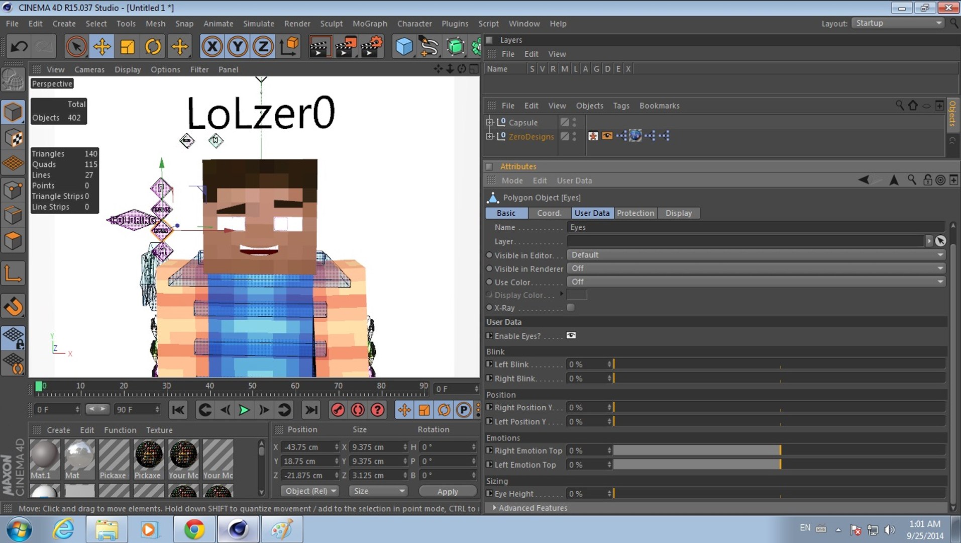The image size is (961, 543).
Task: Go to end of animation
Action: (x=311, y=410)
